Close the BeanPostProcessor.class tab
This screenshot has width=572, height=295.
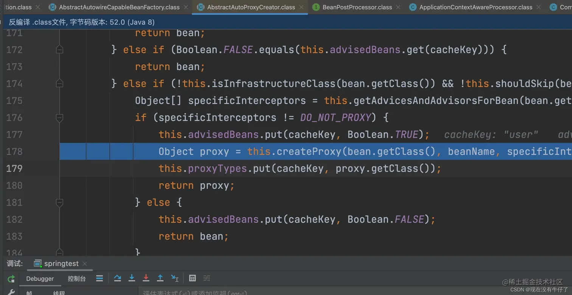pyautogui.click(x=398, y=7)
